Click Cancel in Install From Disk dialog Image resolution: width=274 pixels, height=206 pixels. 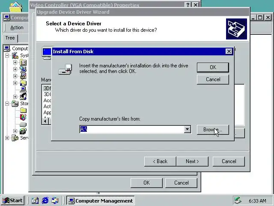(x=213, y=79)
